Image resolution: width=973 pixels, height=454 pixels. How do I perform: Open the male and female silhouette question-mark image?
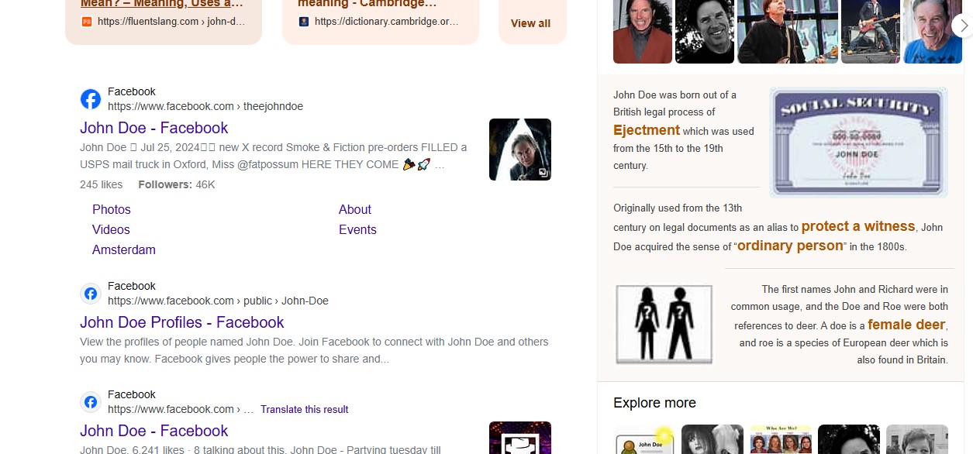pyautogui.click(x=664, y=325)
